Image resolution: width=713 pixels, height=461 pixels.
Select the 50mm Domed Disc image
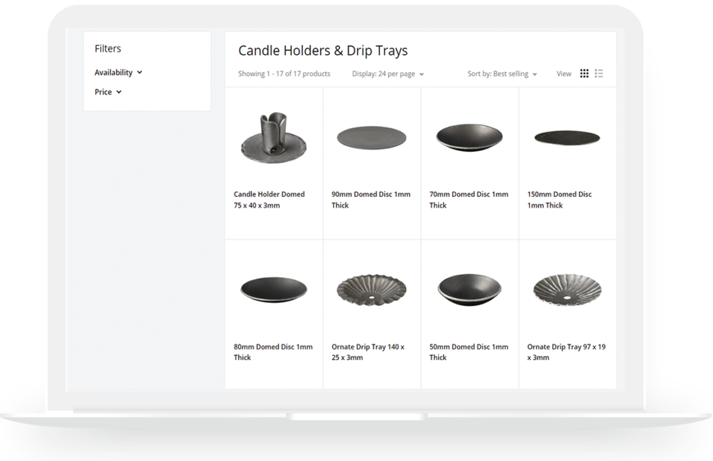[469, 288]
